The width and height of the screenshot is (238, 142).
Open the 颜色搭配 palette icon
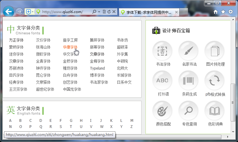tap(162, 111)
